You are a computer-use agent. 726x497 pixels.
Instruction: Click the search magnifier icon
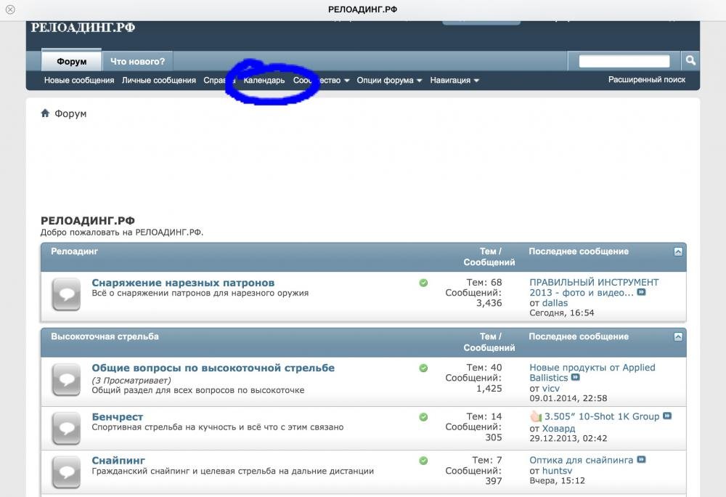point(690,61)
